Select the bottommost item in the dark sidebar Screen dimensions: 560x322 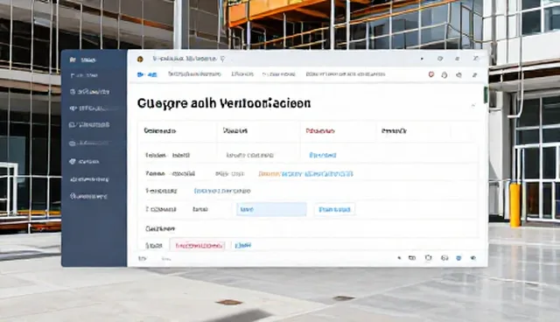pyautogui.click(x=88, y=196)
